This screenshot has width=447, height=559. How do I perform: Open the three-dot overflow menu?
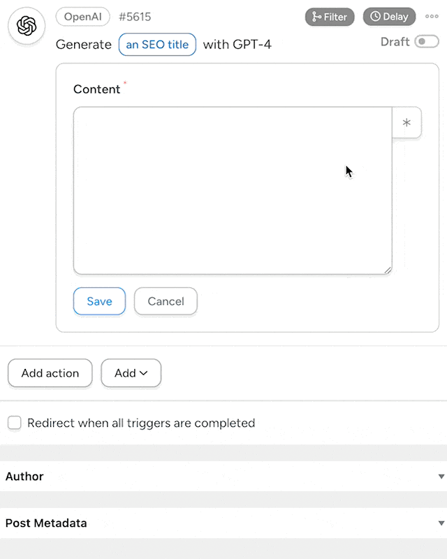click(x=432, y=17)
